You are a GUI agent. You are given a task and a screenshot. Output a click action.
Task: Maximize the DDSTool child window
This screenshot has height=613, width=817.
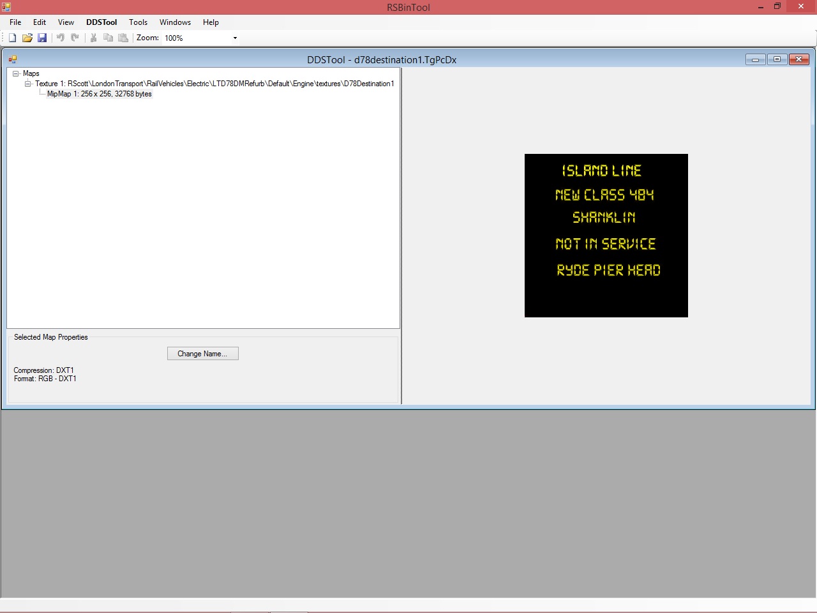point(777,59)
